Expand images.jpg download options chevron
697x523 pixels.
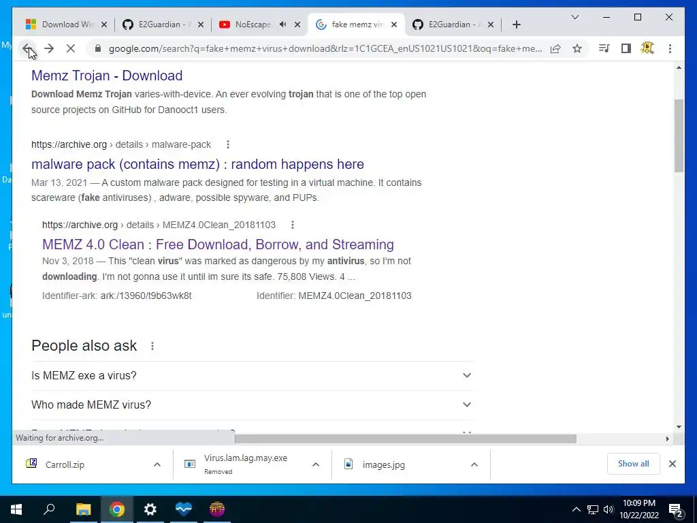point(474,464)
